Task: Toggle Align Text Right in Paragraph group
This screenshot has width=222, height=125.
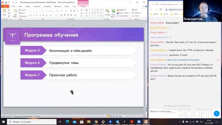Action: (68, 15)
